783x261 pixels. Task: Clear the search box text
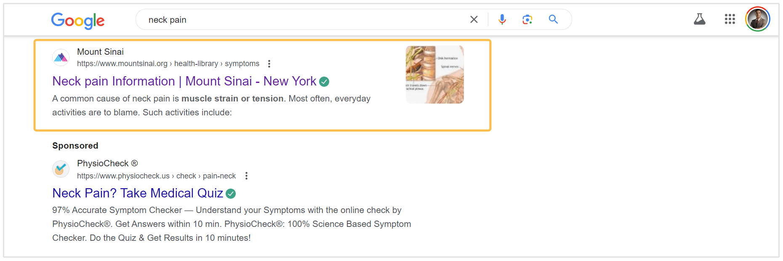click(x=474, y=19)
